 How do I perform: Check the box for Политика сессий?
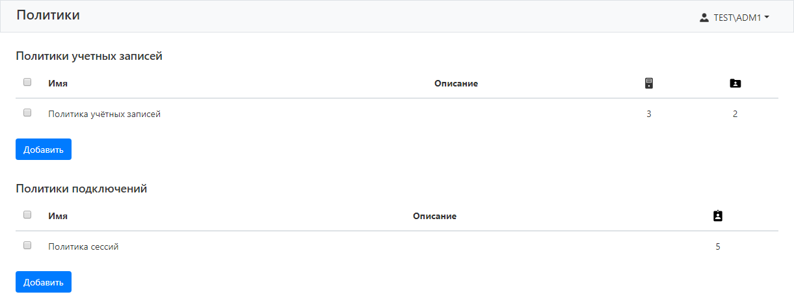point(27,245)
